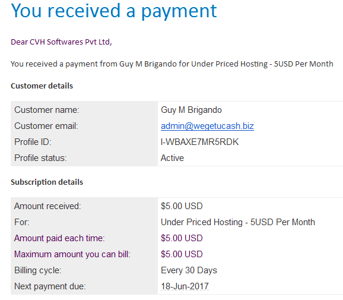The image size is (343, 300).
Task: Click the customer name Guy M Brigando
Action: [x=191, y=110]
